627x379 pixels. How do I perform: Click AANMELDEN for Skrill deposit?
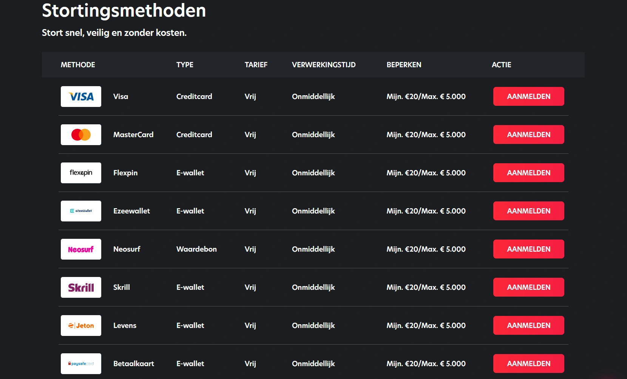528,287
